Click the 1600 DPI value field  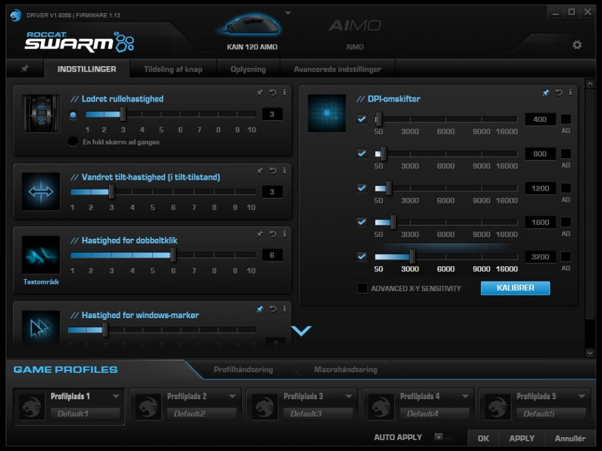tap(540, 222)
